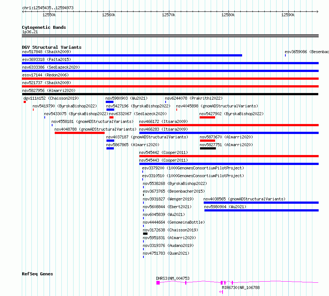Click the red bar under nsv5427902
The width and height of the screenshot is (329, 296).
207,117
